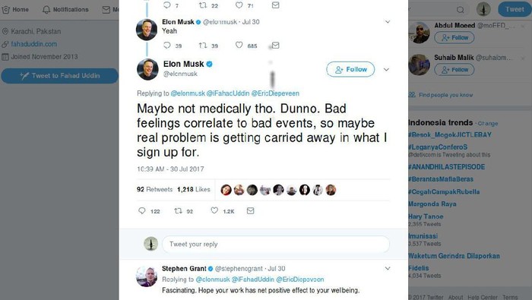The image size is (532, 300).
Task: Click the 'Tweet your reply' field
Action: click(x=276, y=245)
